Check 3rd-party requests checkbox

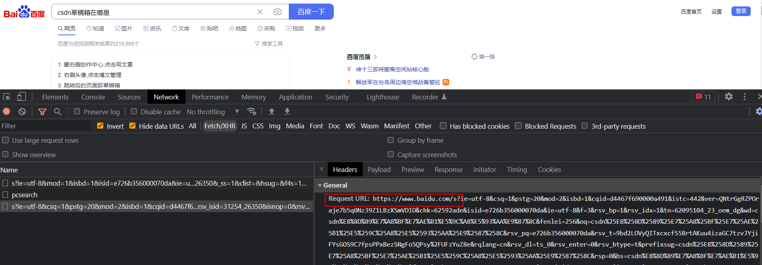click(584, 126)
